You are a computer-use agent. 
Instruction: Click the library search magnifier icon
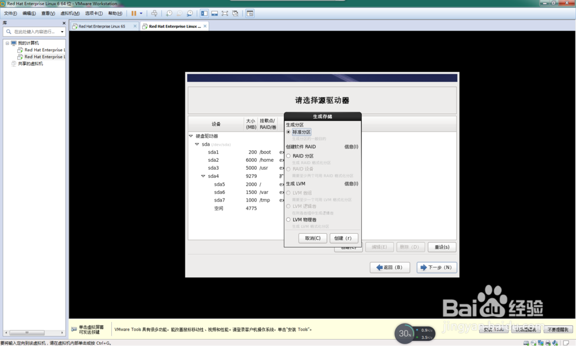9,32
